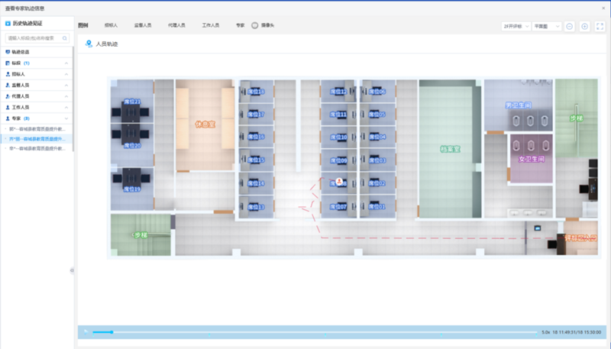Open the 平面图 view type dropdown
This screenshot has width=611, height=349.
point(546,26)
